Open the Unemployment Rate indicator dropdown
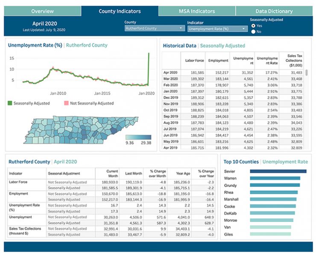316x253 pixels. pyautogui.click(x=217, y=29)
